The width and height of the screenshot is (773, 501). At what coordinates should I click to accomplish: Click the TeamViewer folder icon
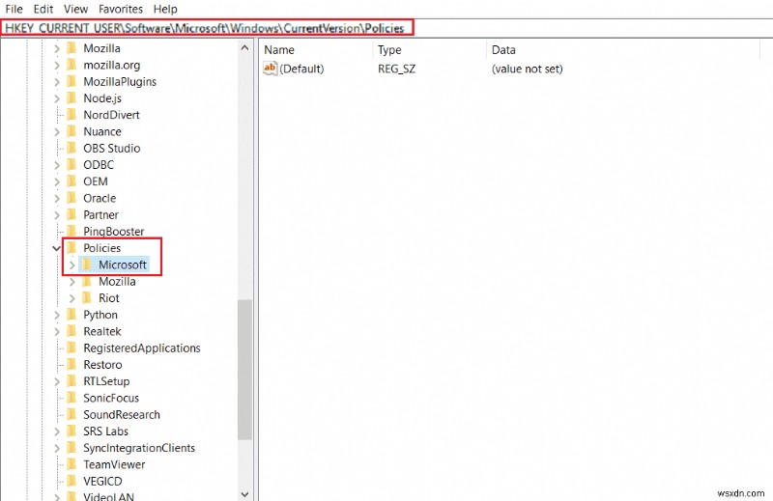[x=72, y=464]
